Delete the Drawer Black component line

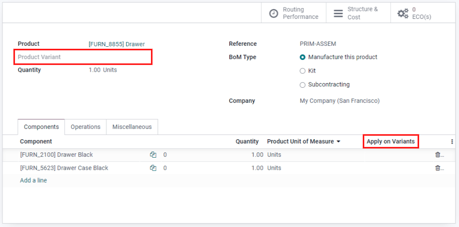point(438,155)
